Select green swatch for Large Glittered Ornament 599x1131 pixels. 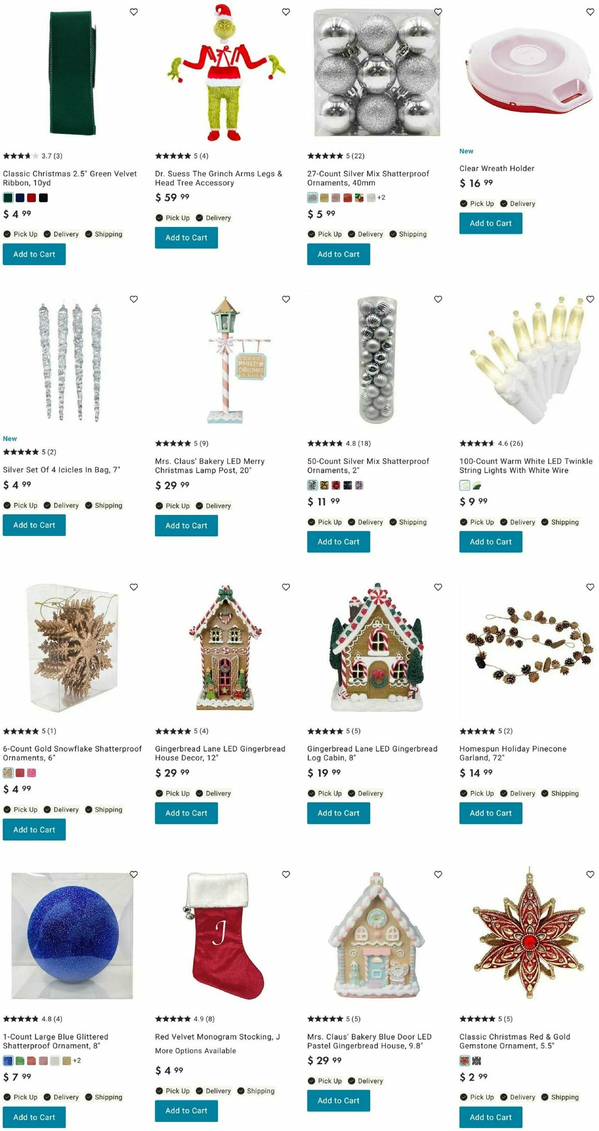(20, 1061)
